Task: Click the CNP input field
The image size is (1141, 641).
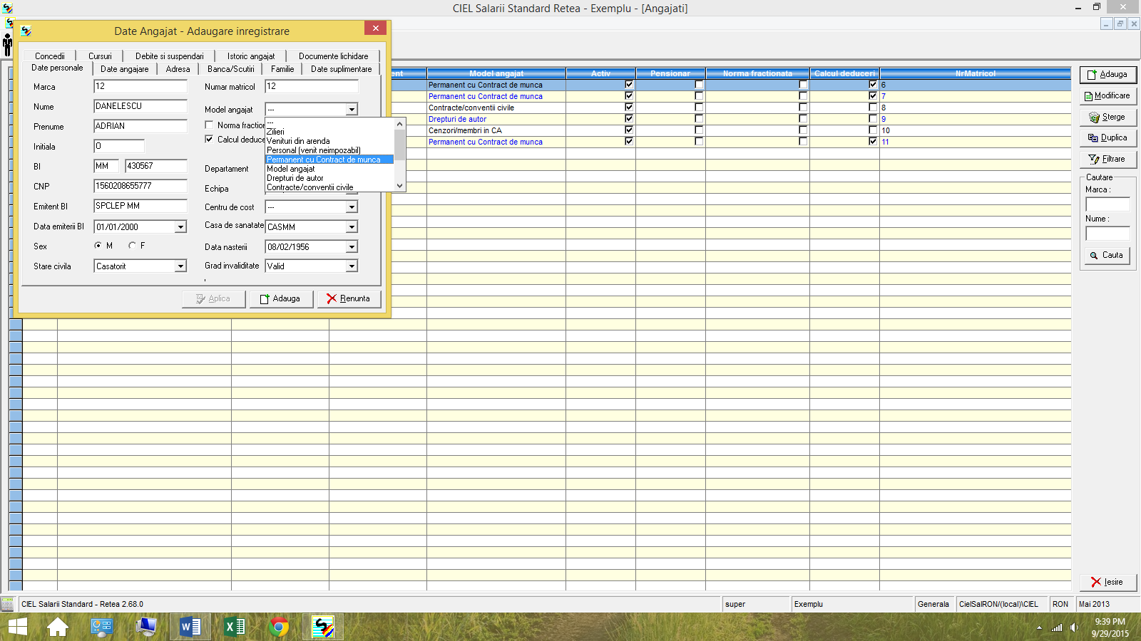Action: click(x=140, y=186)
